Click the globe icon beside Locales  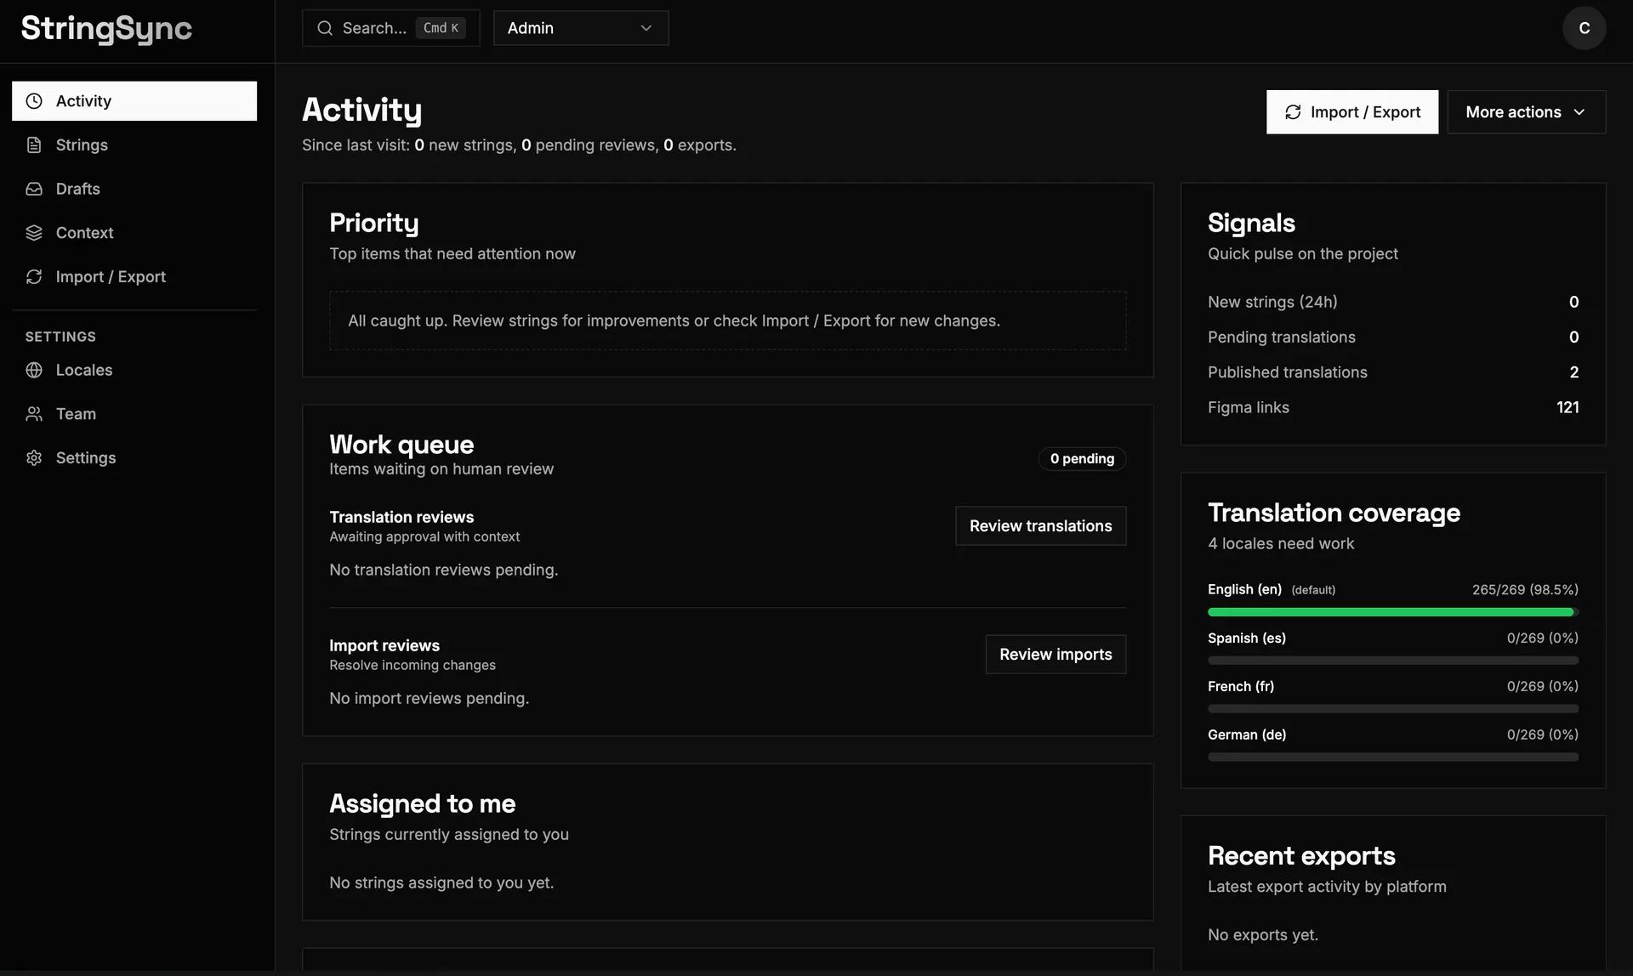point(34,370)
